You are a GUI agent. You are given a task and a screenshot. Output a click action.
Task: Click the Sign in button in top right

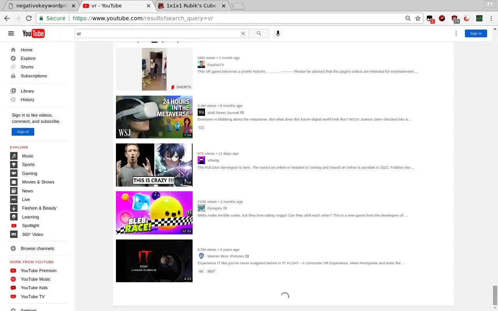(476, 33)
